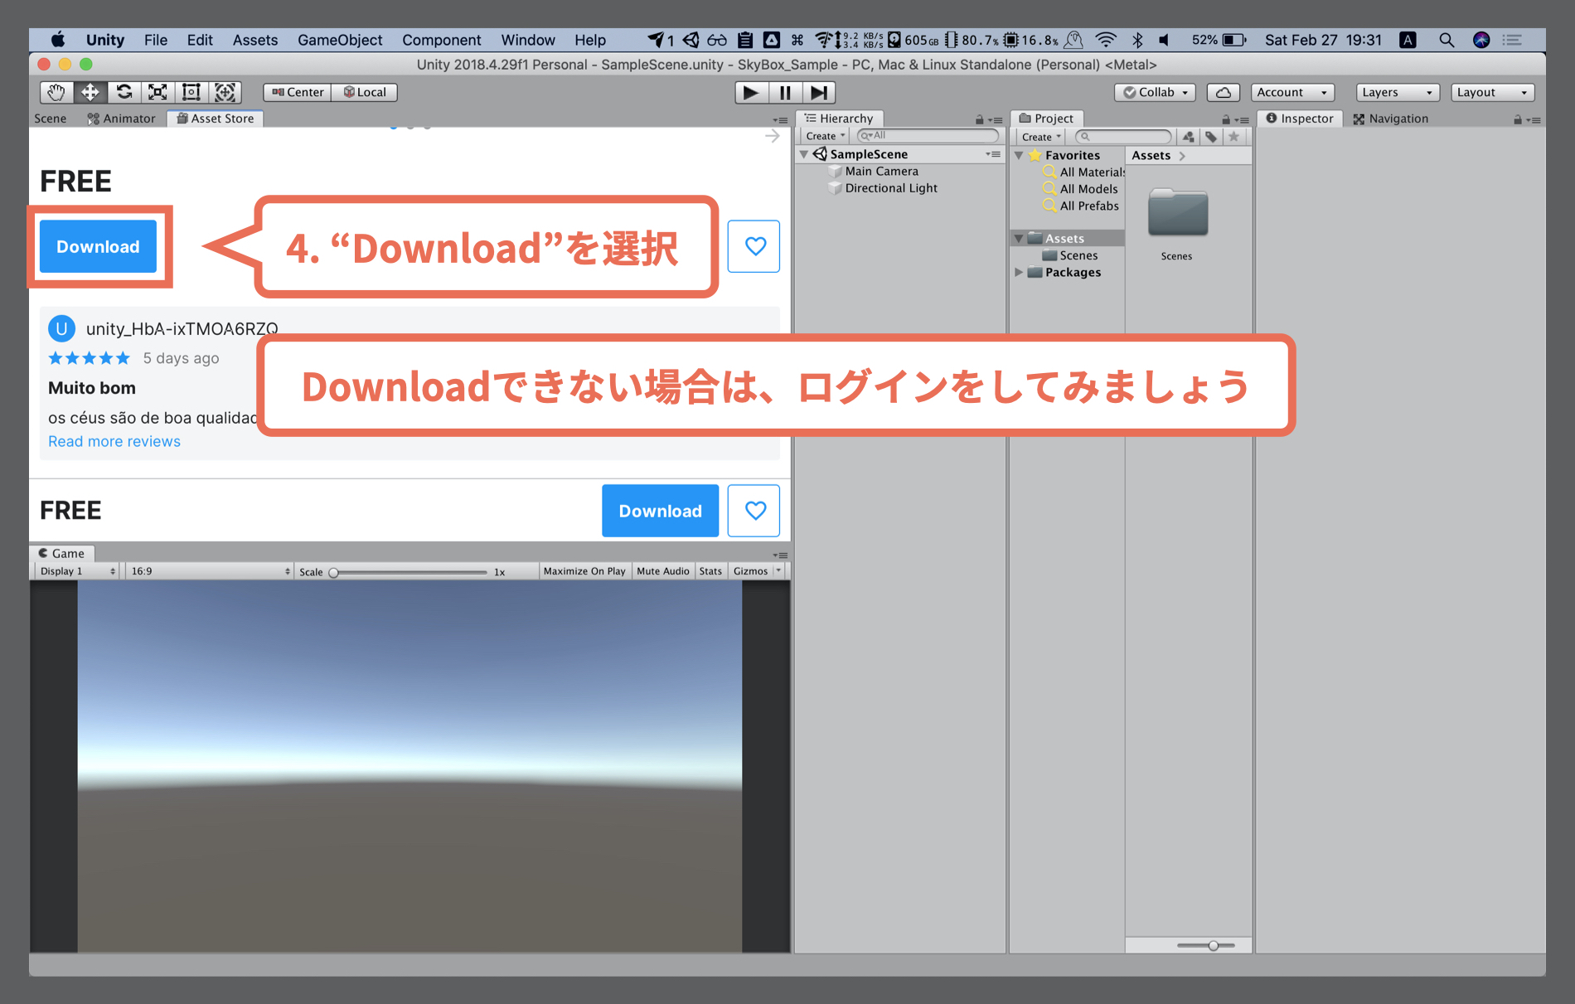Toggle pivot mode Center button
The height and width of the screenshot is (1004, 1575).
click(x=298, y=92)
